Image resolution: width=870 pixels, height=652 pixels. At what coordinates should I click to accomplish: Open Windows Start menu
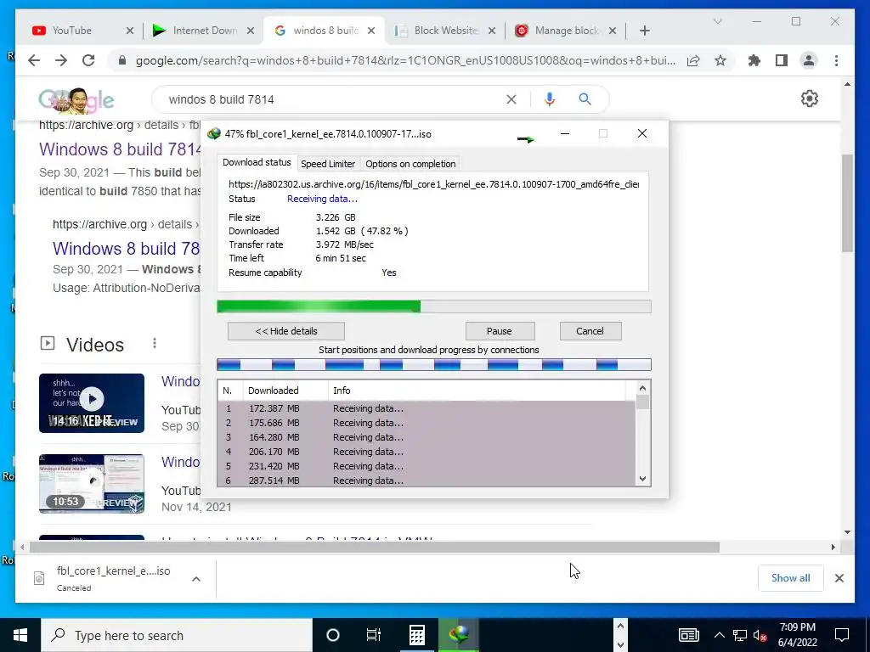(20, 635)
